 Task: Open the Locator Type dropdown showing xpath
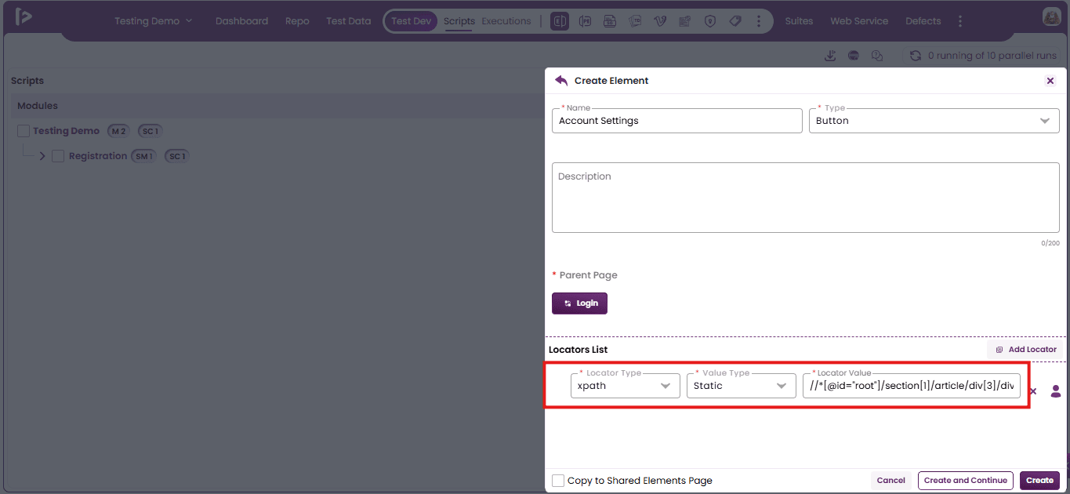tap(625, 386)
